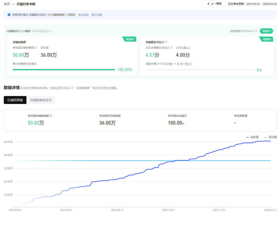
Task: Click the breadcrumb arrow after 首页
Action: [x=13, y=4]
